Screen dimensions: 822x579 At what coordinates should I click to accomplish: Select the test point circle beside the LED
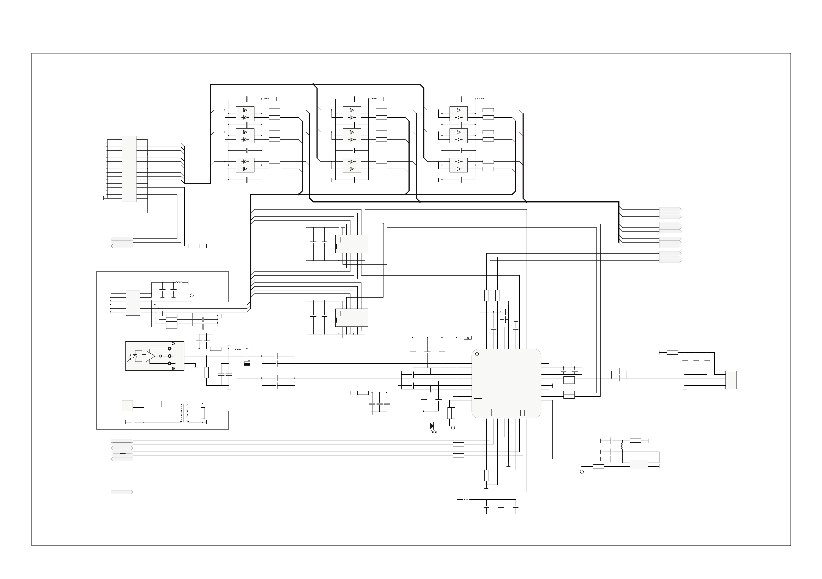(453, 428)
